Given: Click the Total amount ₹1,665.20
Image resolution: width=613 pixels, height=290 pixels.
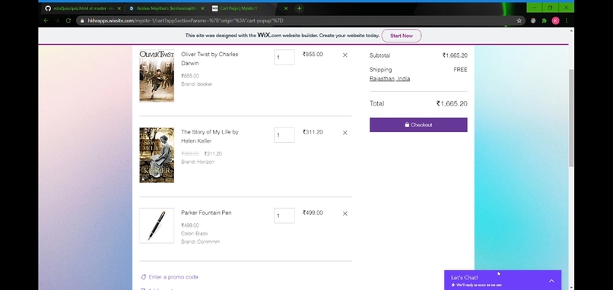Looking at the screenshot, I should pos(452,103).
